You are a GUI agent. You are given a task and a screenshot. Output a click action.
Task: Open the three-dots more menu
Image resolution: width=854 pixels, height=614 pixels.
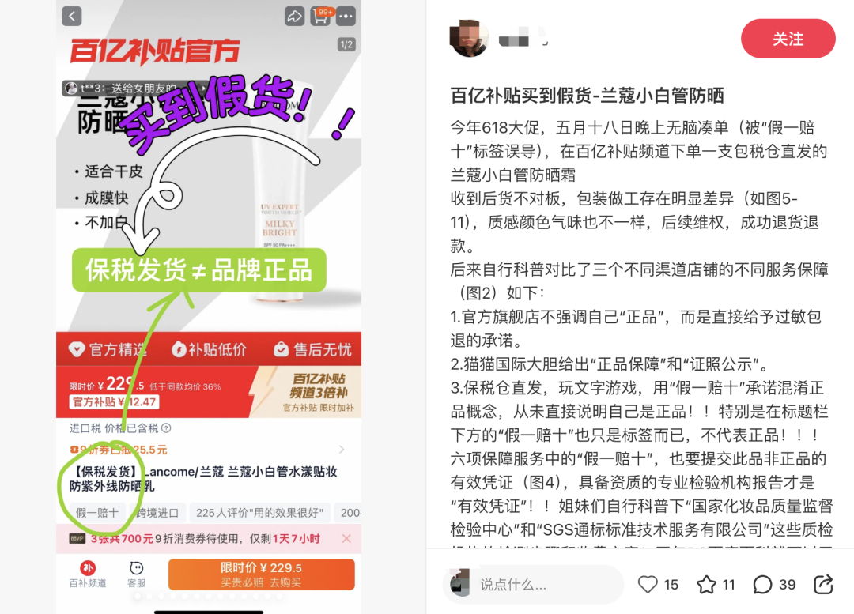(x=346, y=16)
